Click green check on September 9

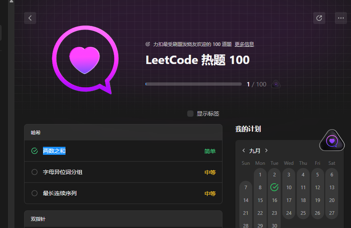click(x=274, y=188)
